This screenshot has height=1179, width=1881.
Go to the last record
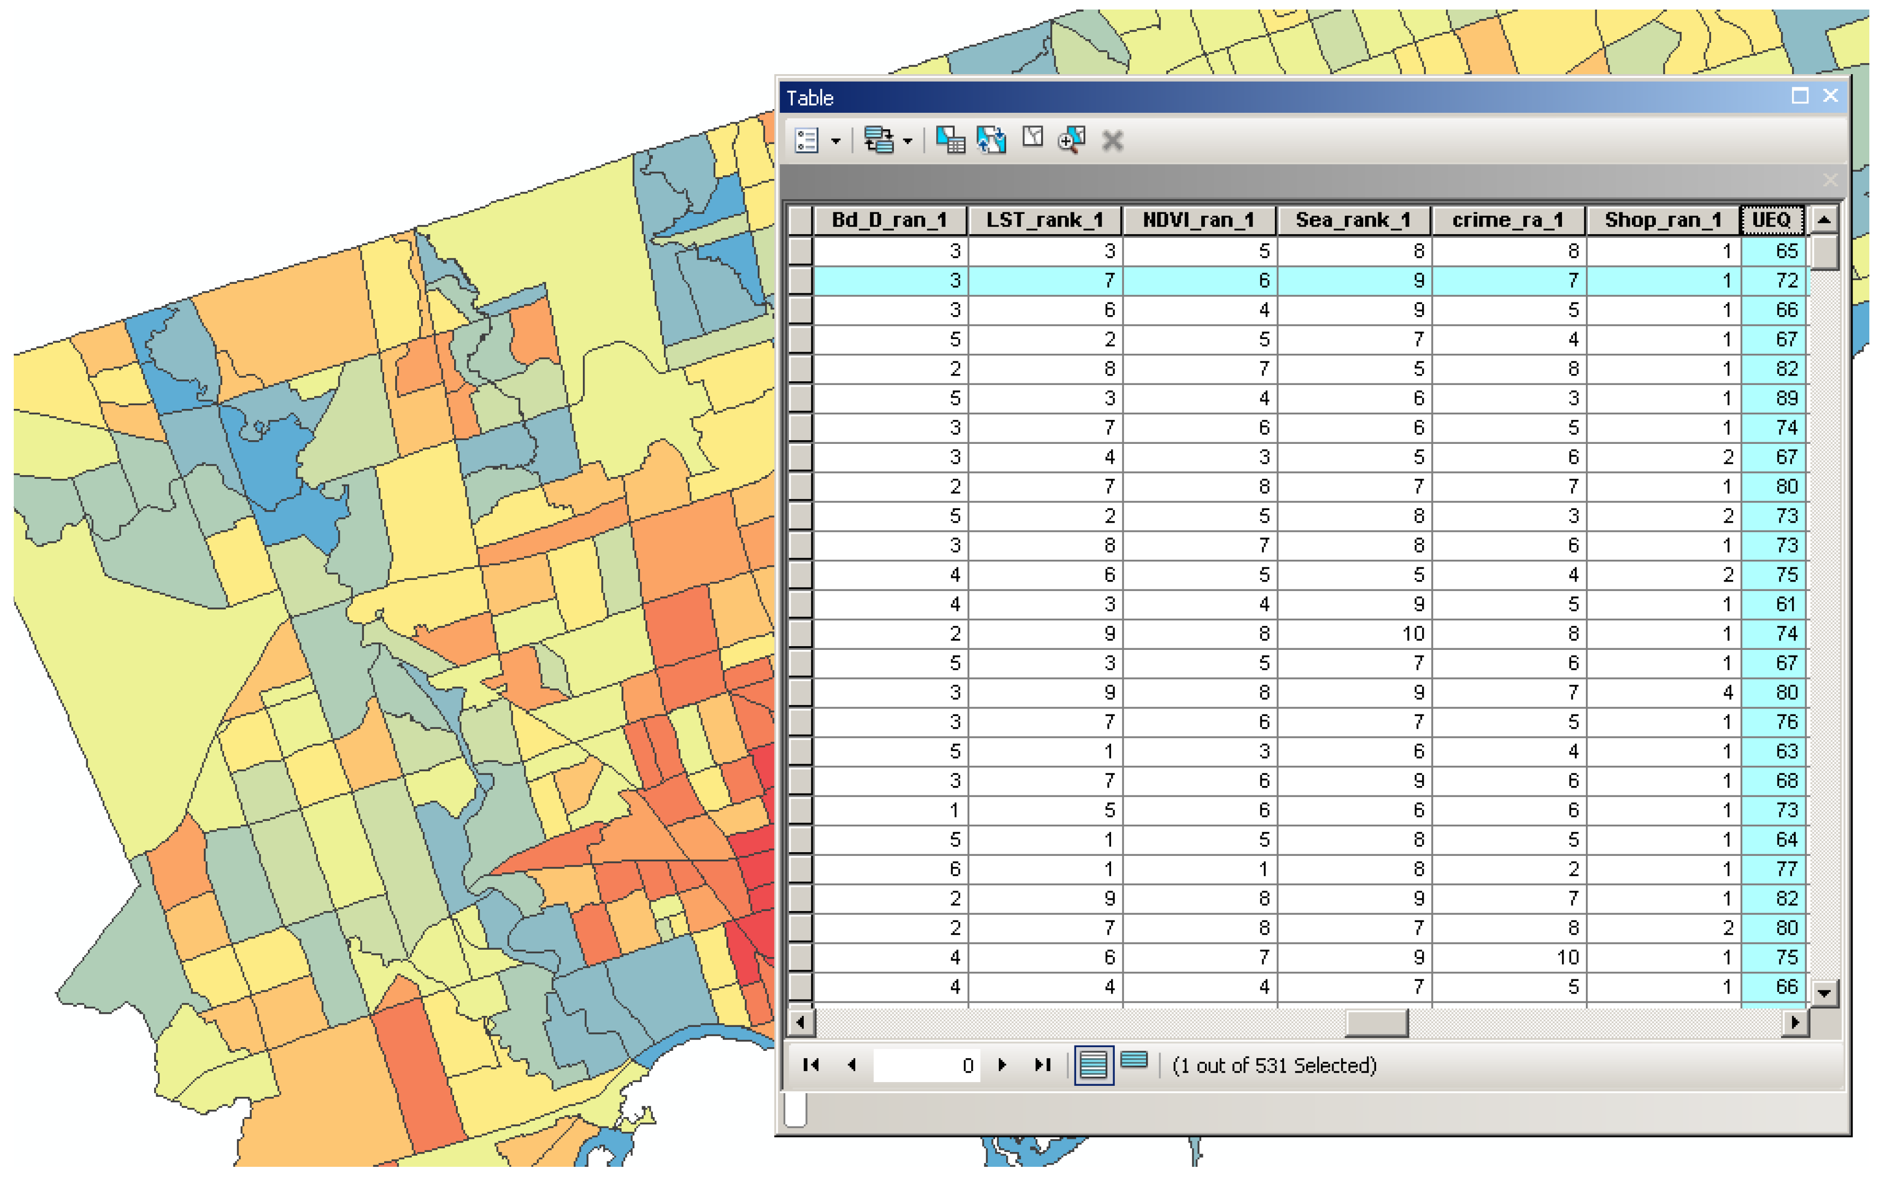click(1043, 1065)
